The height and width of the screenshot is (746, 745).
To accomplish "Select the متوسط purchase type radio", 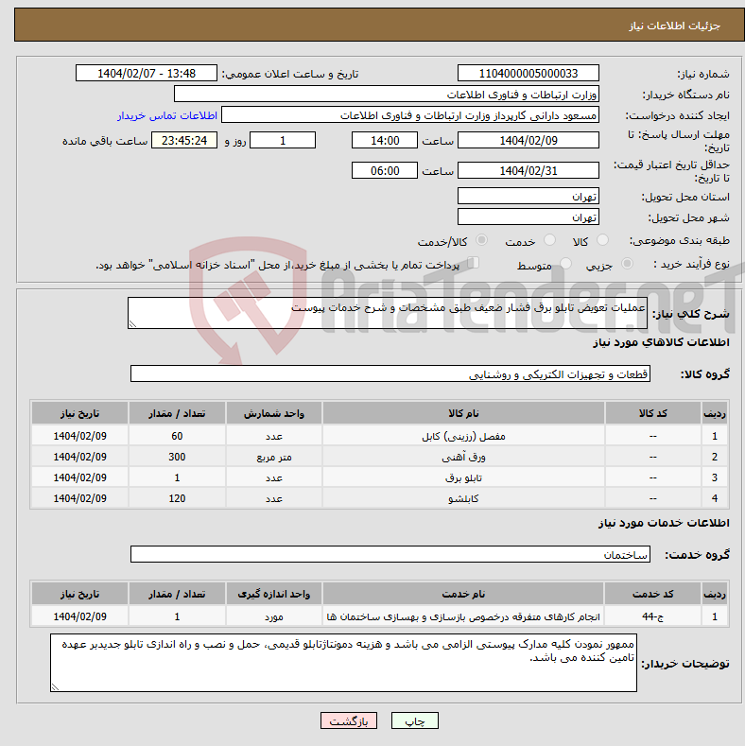I will click(565, 264).
